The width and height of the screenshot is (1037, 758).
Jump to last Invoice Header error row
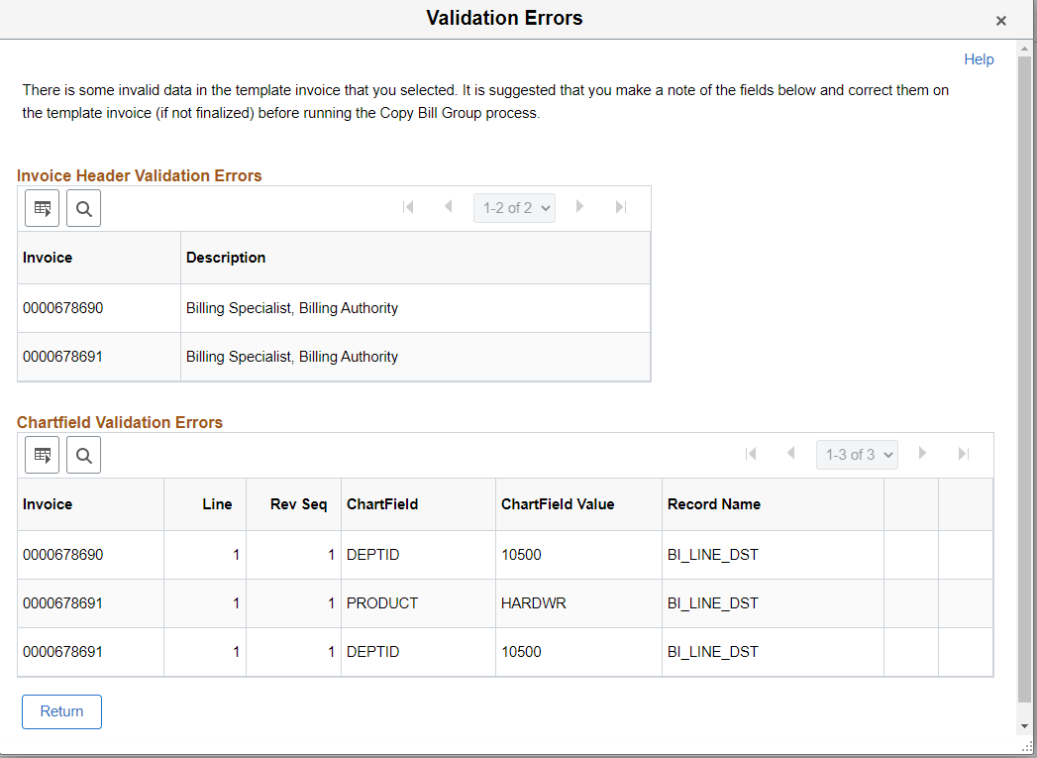[x=621, y=207]
